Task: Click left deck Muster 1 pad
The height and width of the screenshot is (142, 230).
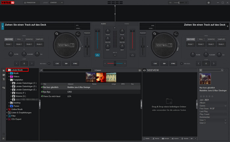Action: click(9, 44)
